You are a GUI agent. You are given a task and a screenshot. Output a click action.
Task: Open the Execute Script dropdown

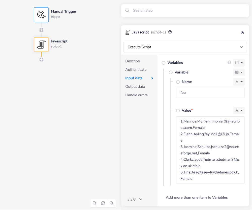[x=185, y=47]
